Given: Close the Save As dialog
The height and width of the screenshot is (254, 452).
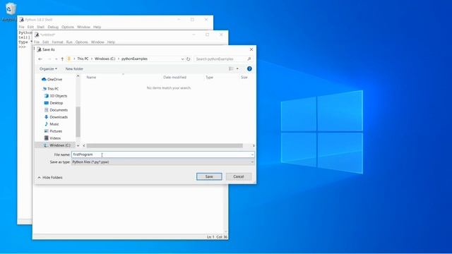Looking at the screenshot, I should [x=251, y=49].
